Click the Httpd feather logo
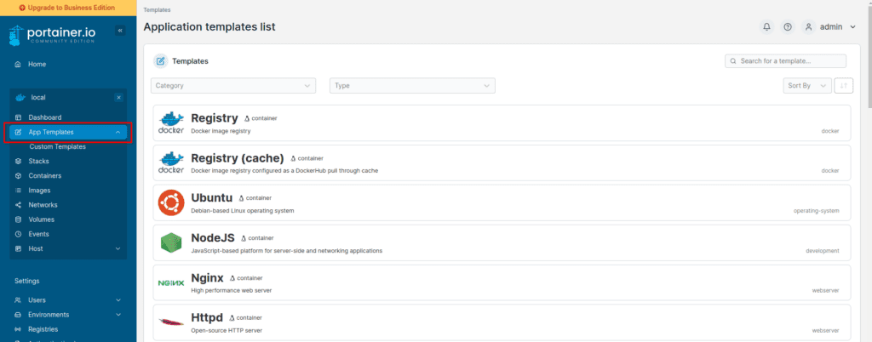Screen dimensions: 872x342 pos(170,322)
